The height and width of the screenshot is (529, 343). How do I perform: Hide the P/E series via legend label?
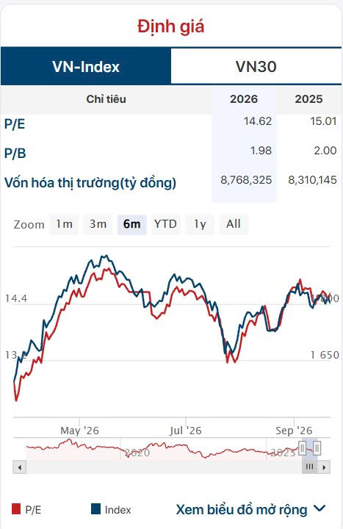pyautogui.click(x=33, y=510)
